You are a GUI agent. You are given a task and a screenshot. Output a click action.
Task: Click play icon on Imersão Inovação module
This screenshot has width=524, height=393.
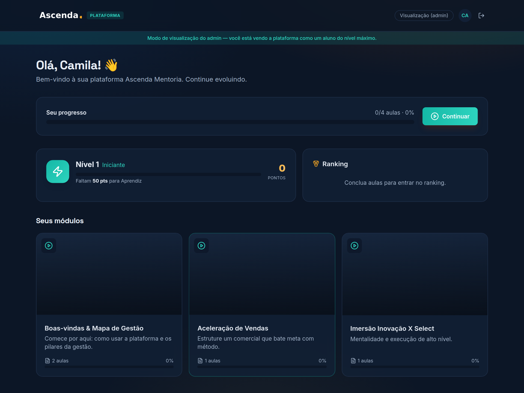tap(355, 246)
